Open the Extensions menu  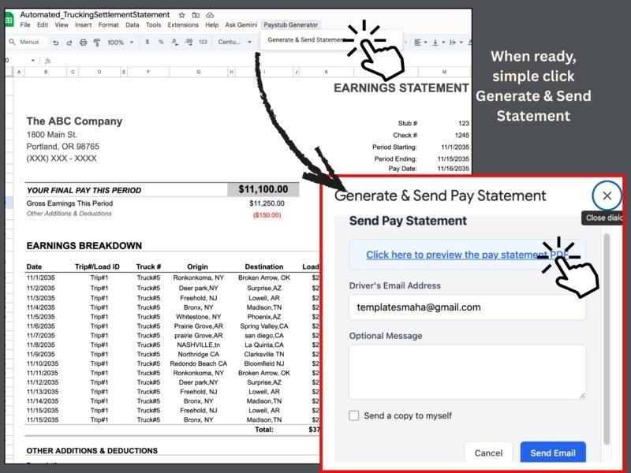(x=183, y=25)
